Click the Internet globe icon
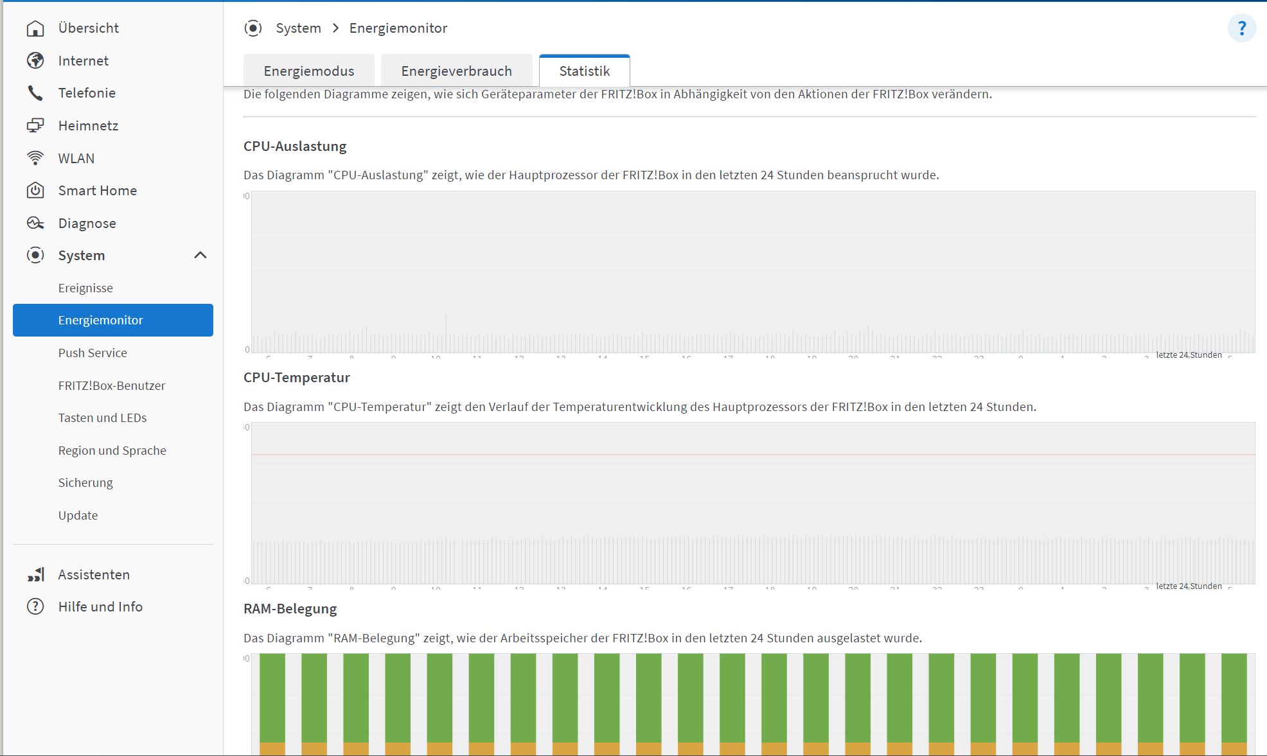Image resolution: width=1267 pixels, height=756 pixels. coord(35,60)
